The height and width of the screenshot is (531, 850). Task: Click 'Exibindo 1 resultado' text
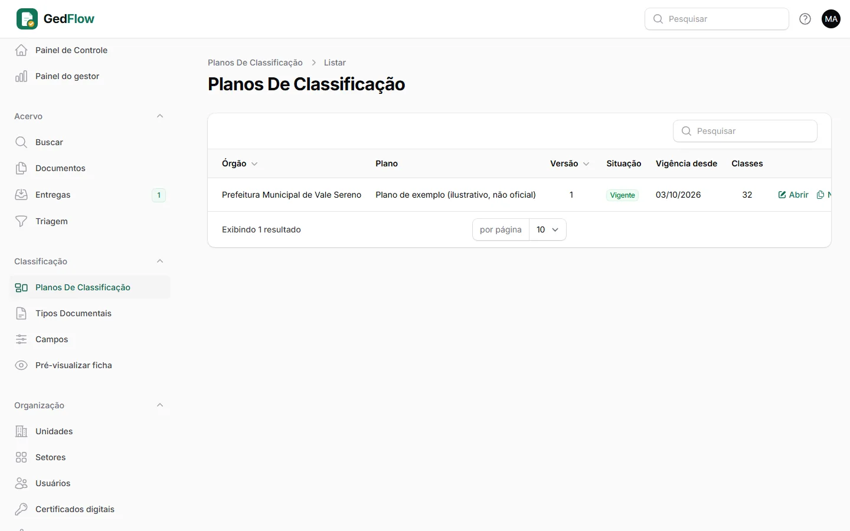(x=261, y=230)
